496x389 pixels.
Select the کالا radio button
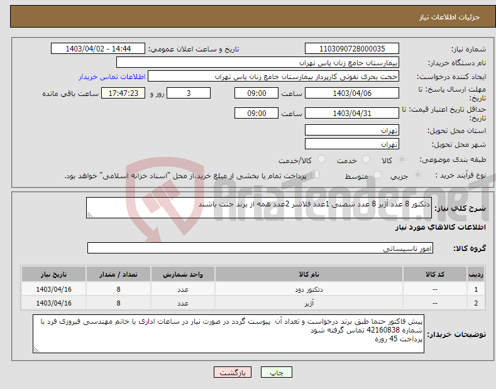pos(402,159)
